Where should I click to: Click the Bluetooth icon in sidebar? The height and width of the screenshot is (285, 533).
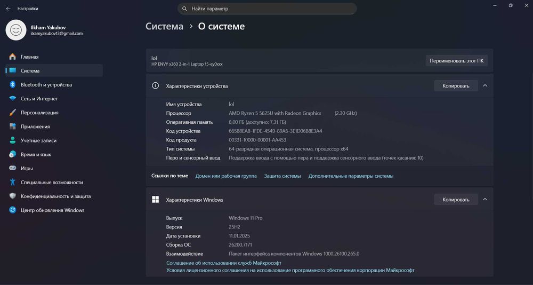pyautogui.click(x=13, y=85)
